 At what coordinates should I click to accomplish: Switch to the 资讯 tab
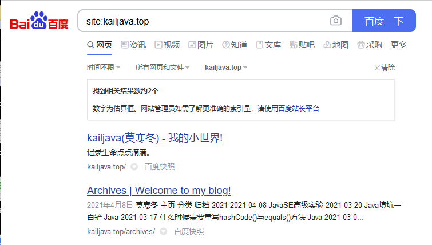(133, 45)
